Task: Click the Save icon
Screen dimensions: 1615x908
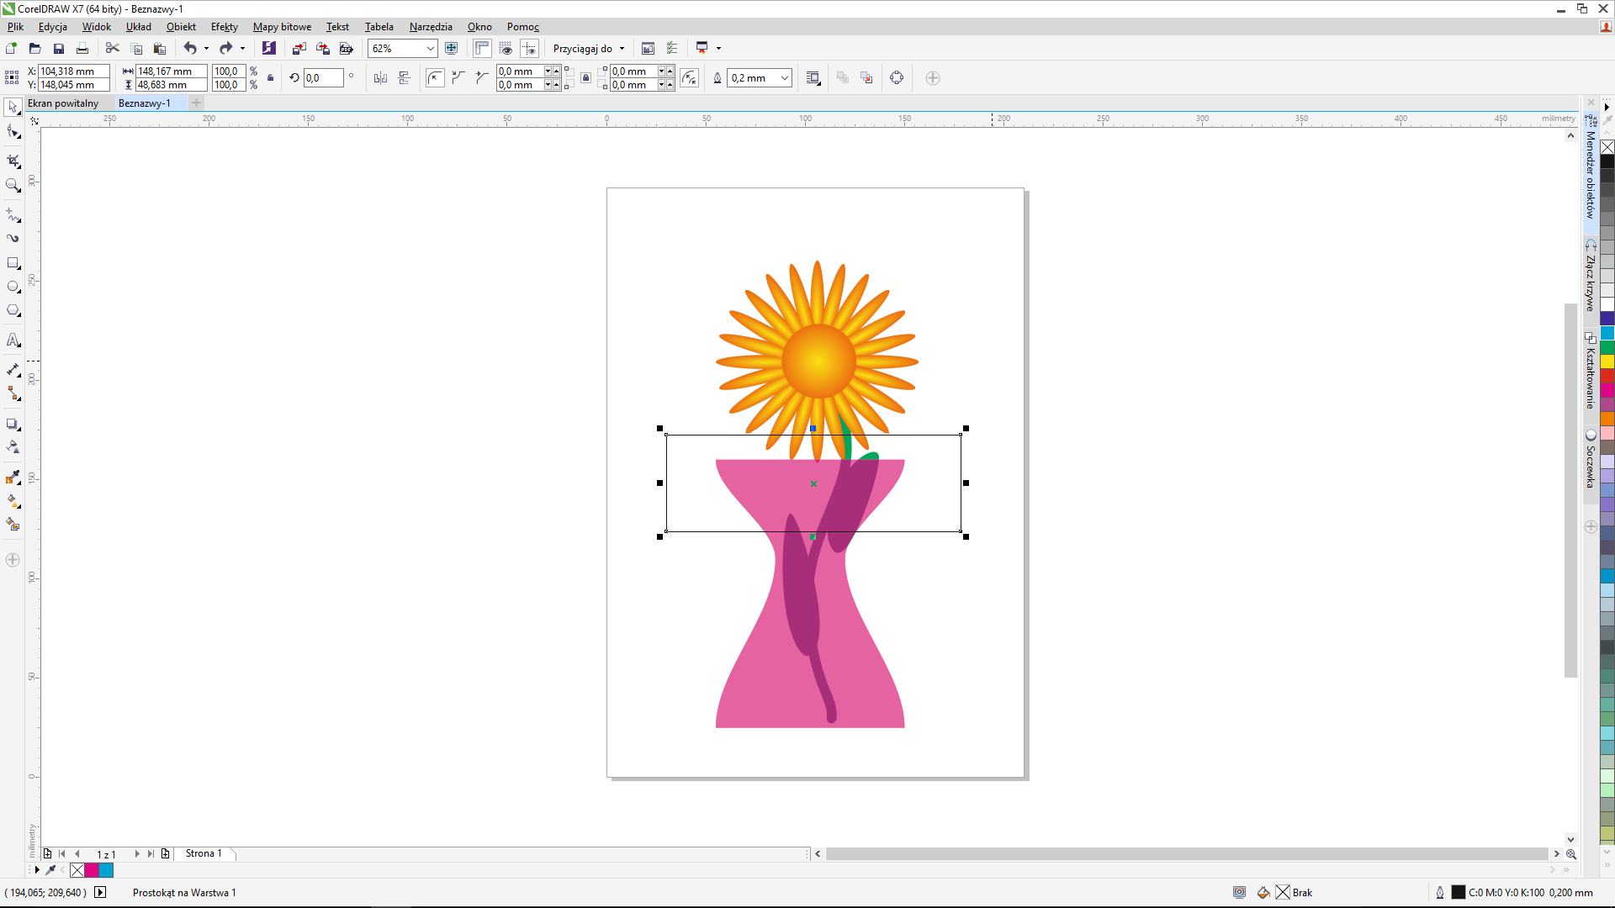Action: (x=59, y=49)
